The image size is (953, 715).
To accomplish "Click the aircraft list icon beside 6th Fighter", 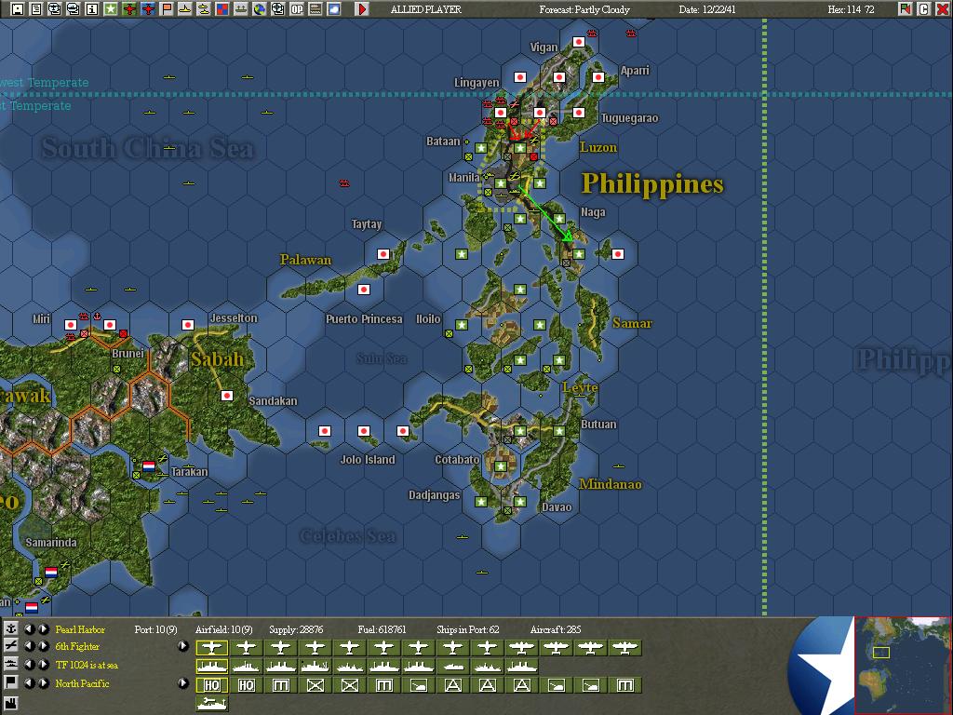I will click(11, 646).
